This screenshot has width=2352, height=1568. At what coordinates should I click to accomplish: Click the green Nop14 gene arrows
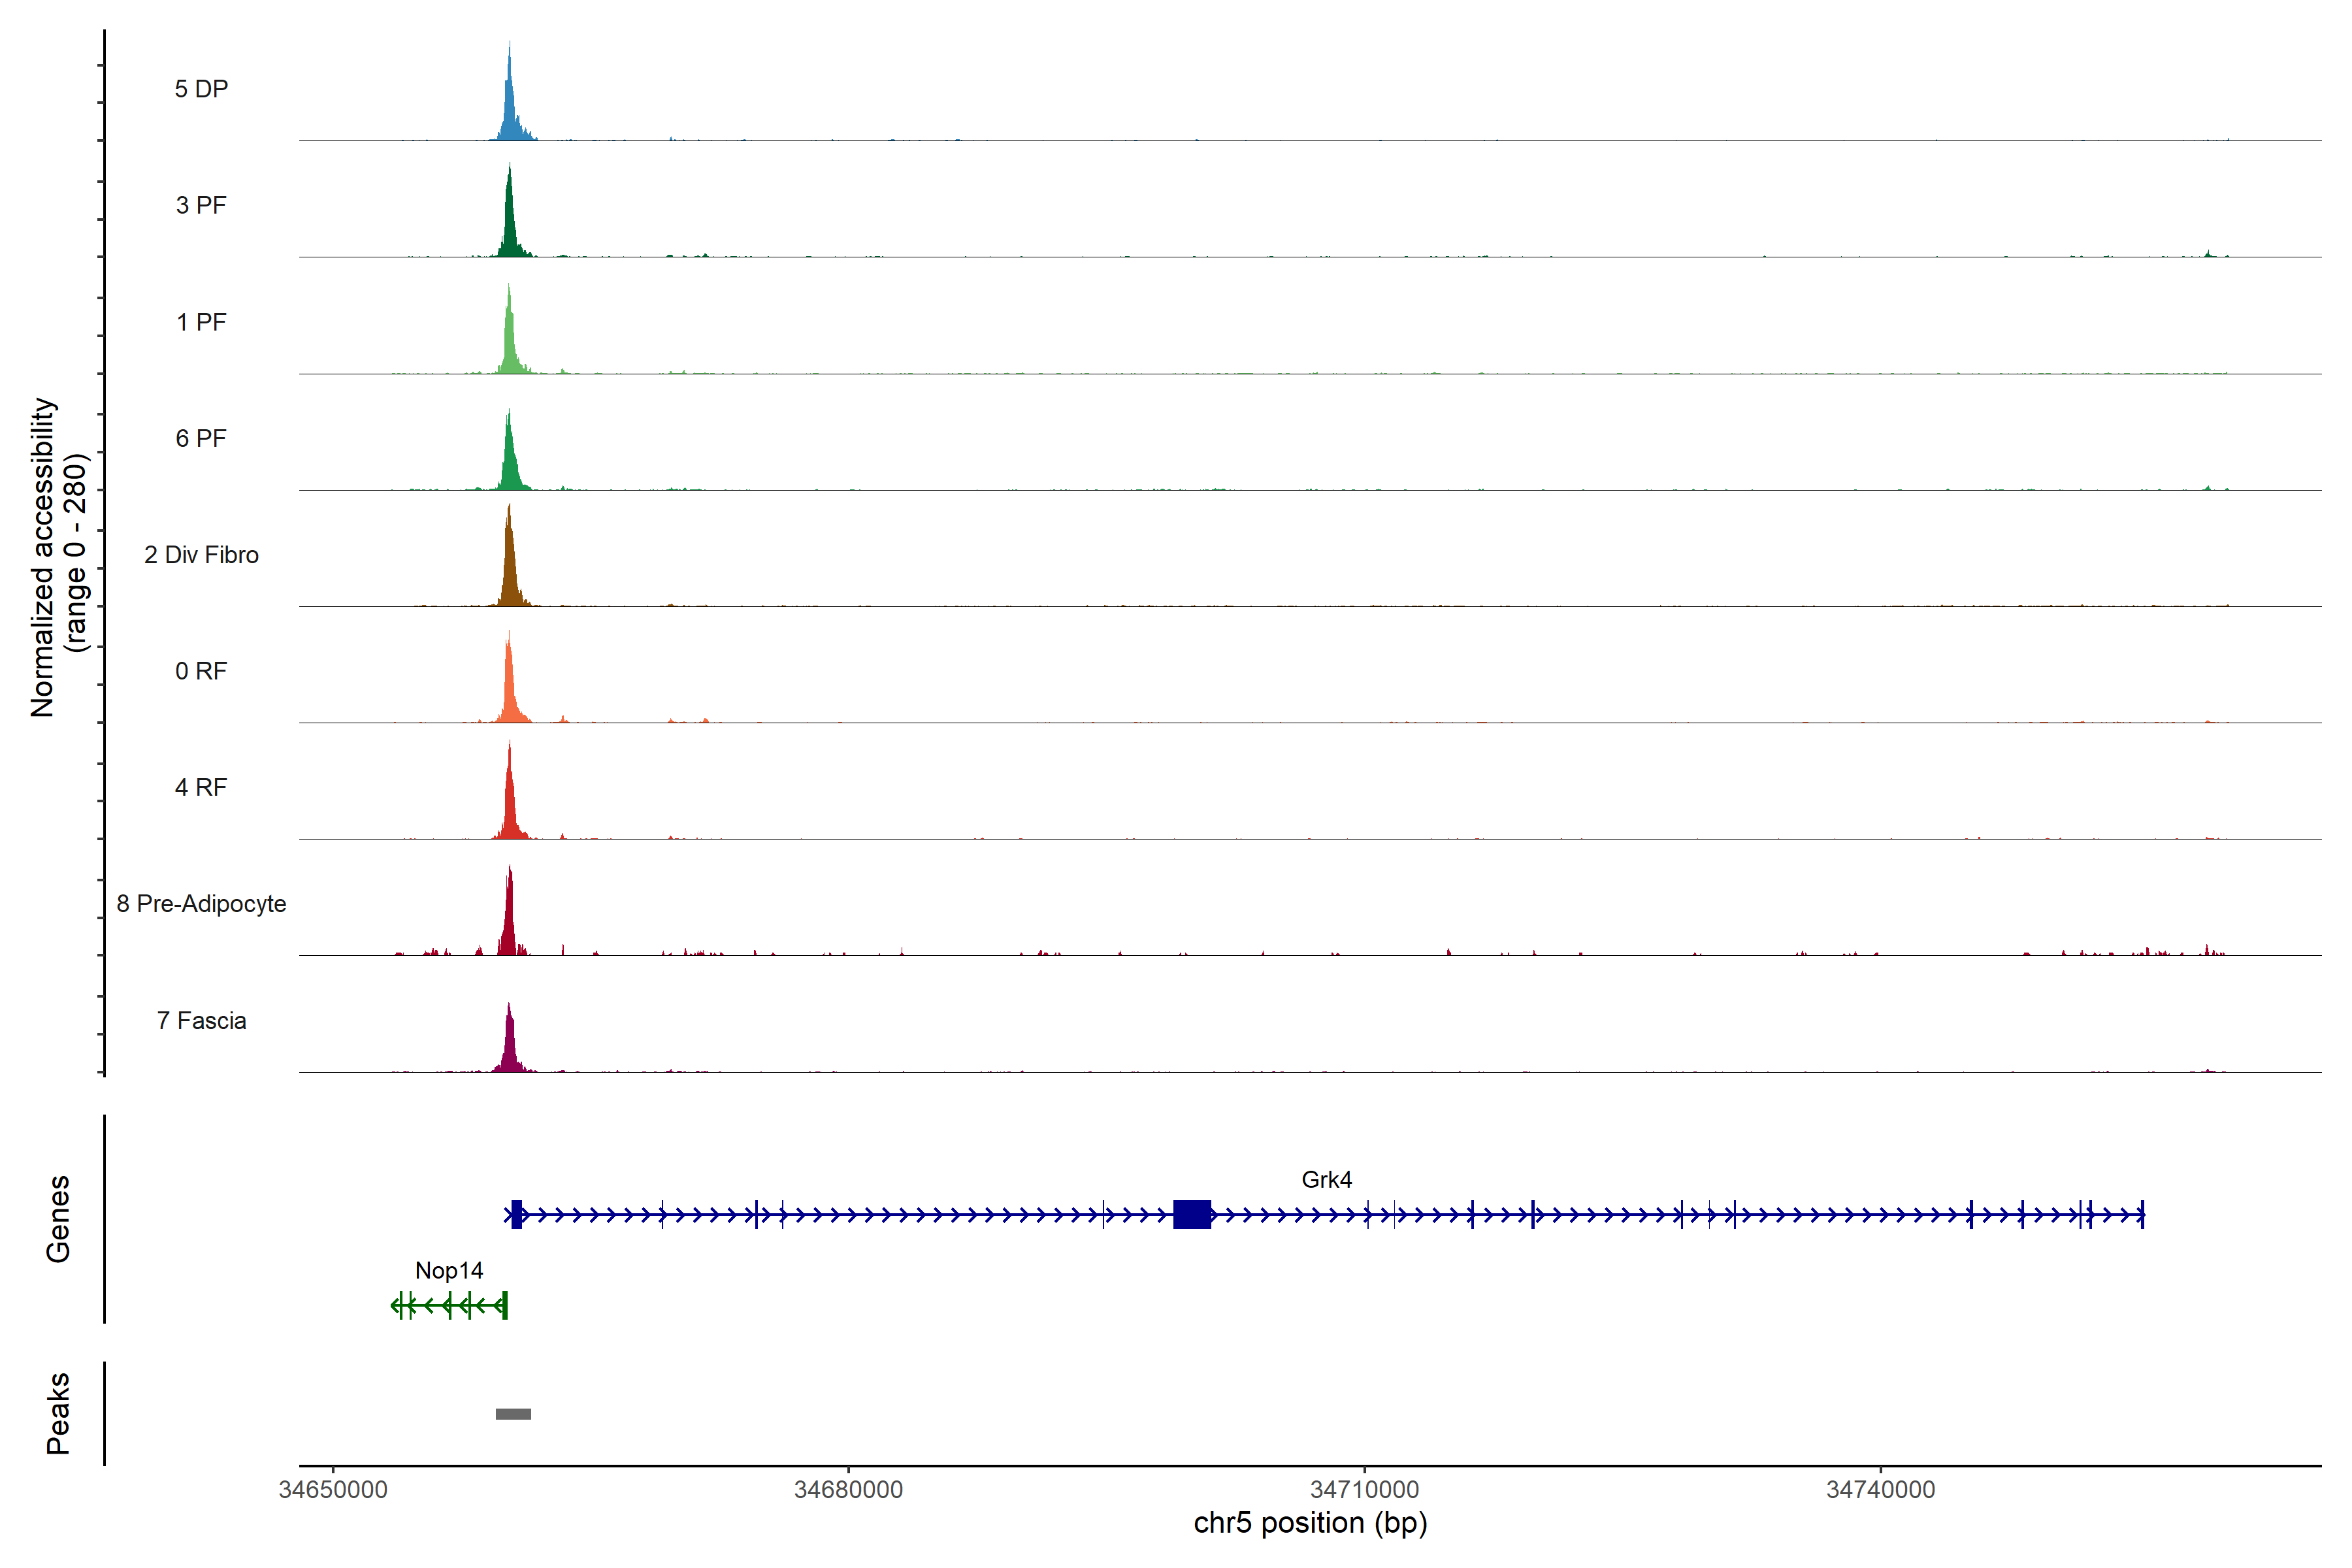click(x=450, y=1305)
